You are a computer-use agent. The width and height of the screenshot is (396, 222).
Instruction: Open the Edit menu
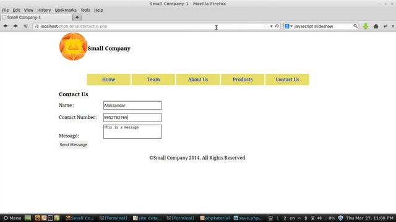(x=16, y=10)
